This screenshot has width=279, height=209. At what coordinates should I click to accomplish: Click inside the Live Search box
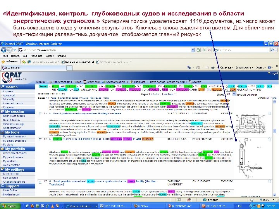coord(242,50)
